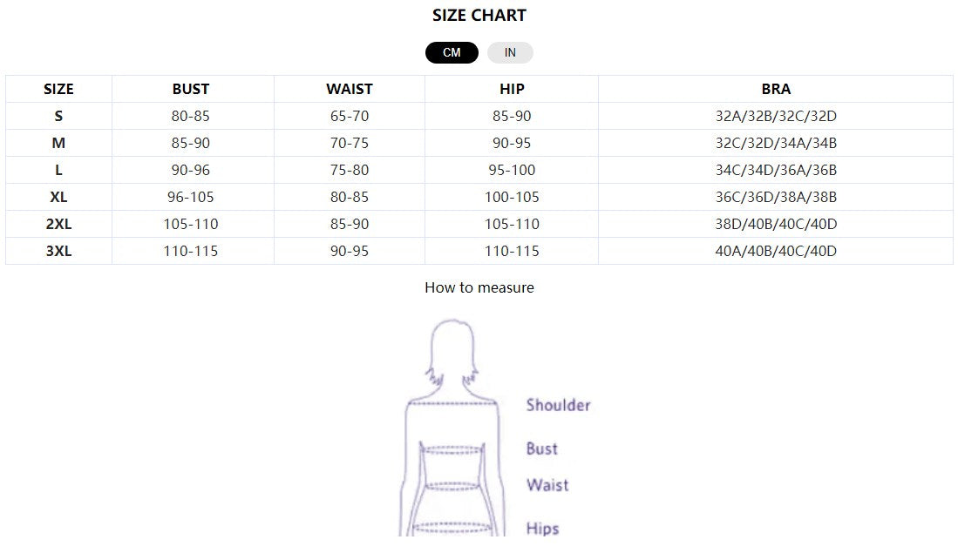Click the WAIST column header
This screenshot has width=958, height=560.
click(x=350, y=89)
